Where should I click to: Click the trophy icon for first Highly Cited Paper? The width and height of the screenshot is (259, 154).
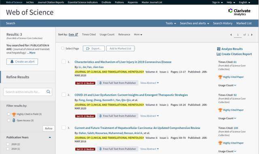click(x=220, y=77)
